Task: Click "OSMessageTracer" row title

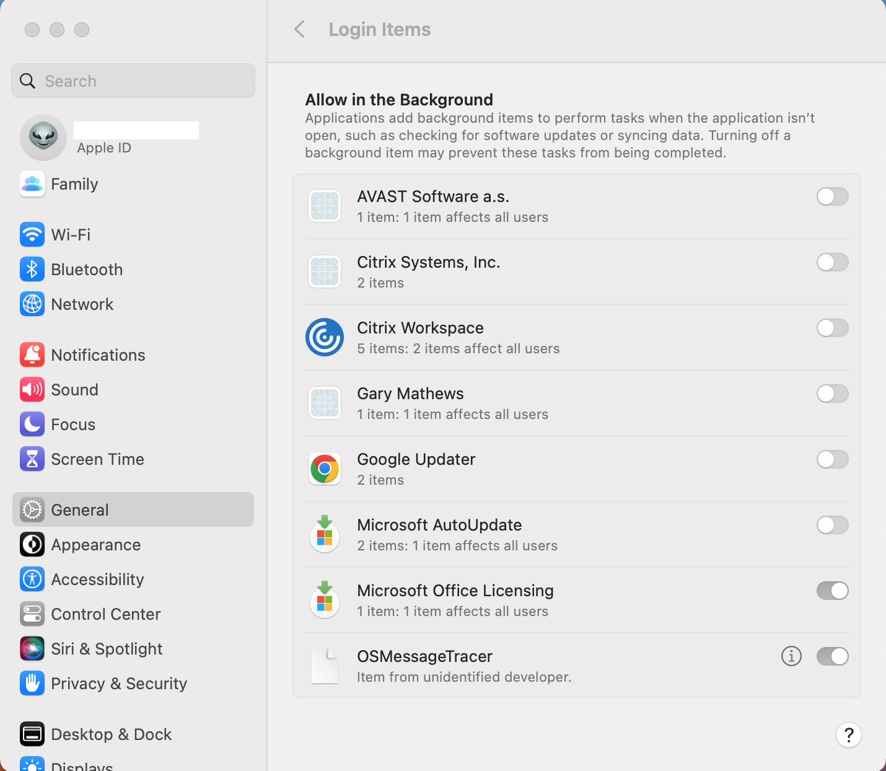Action: click(425, 656)
